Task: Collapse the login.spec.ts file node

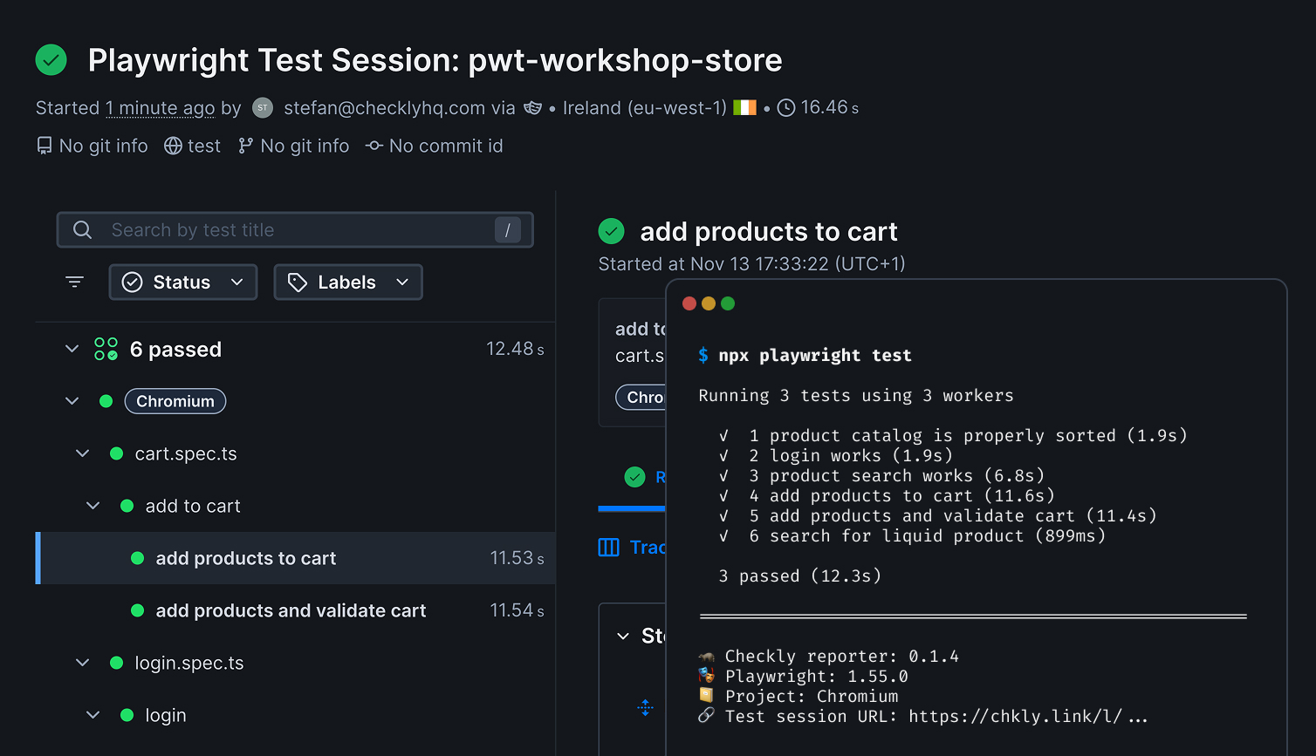Action: 82,663
